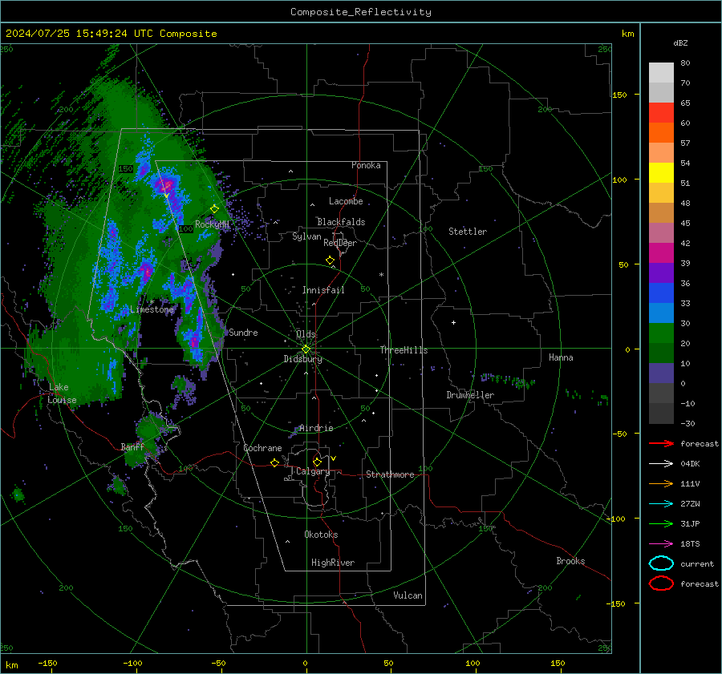Click the Drumheller label

click(x=470, y=395)
